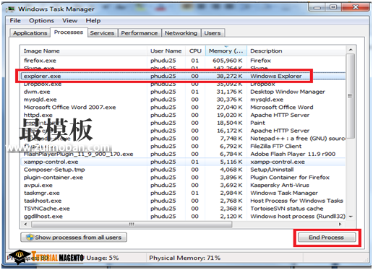Go to the Networking tab
This screenshot has width=373, height=270.
(181, 33)
